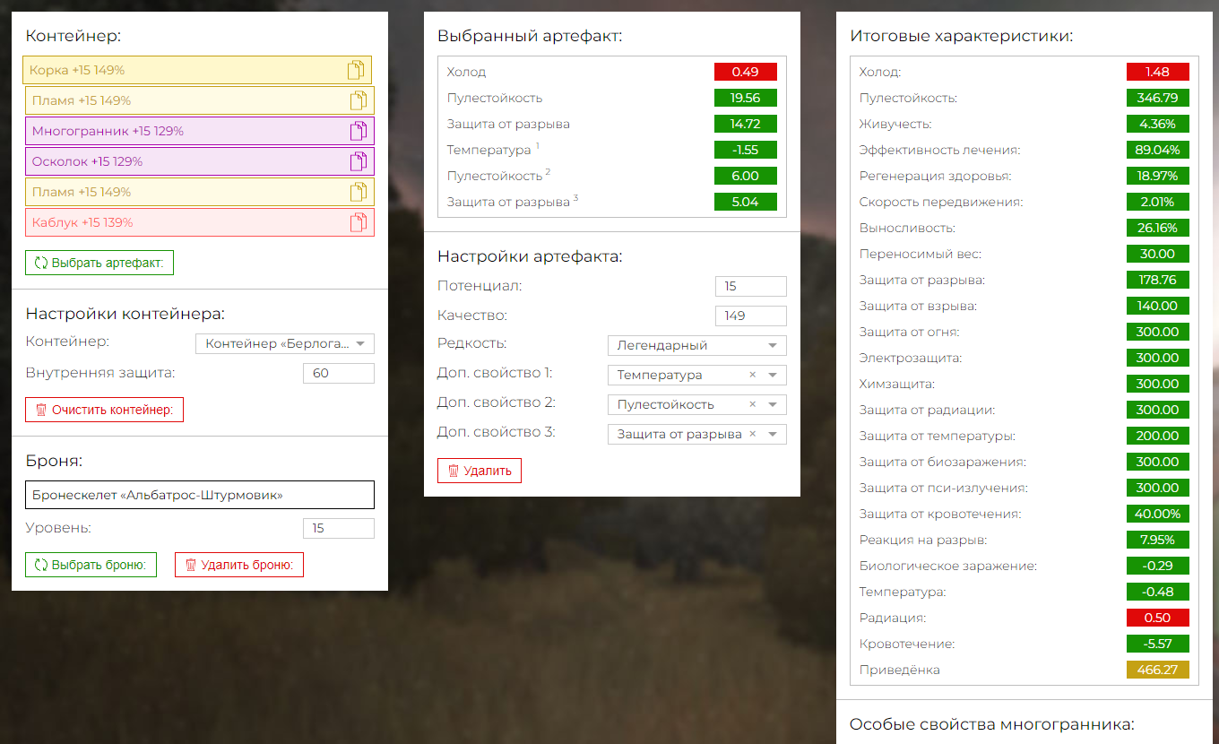The height and width of the screenshot is (744, 1219).
Task: Click the artifact value 5.04
Action: (x=746, y=202)
